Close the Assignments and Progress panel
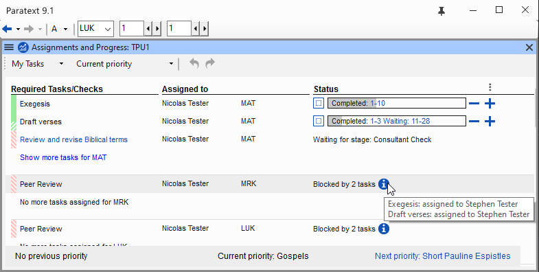 tap(529, 47)
